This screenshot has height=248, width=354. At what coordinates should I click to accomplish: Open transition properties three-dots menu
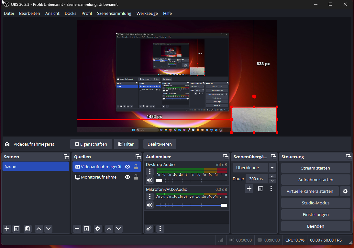(x=271, y=189)
